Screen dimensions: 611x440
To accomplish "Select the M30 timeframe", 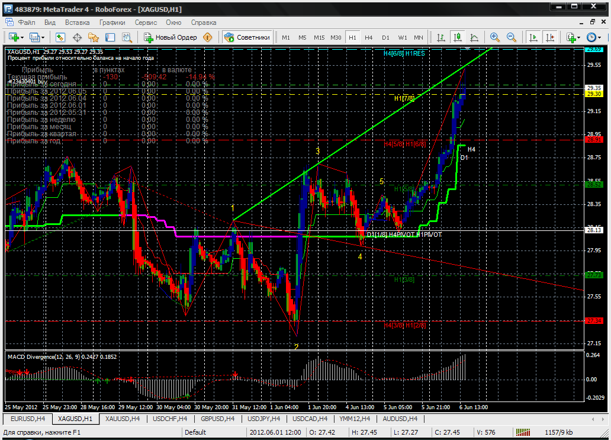I will 336,37.
